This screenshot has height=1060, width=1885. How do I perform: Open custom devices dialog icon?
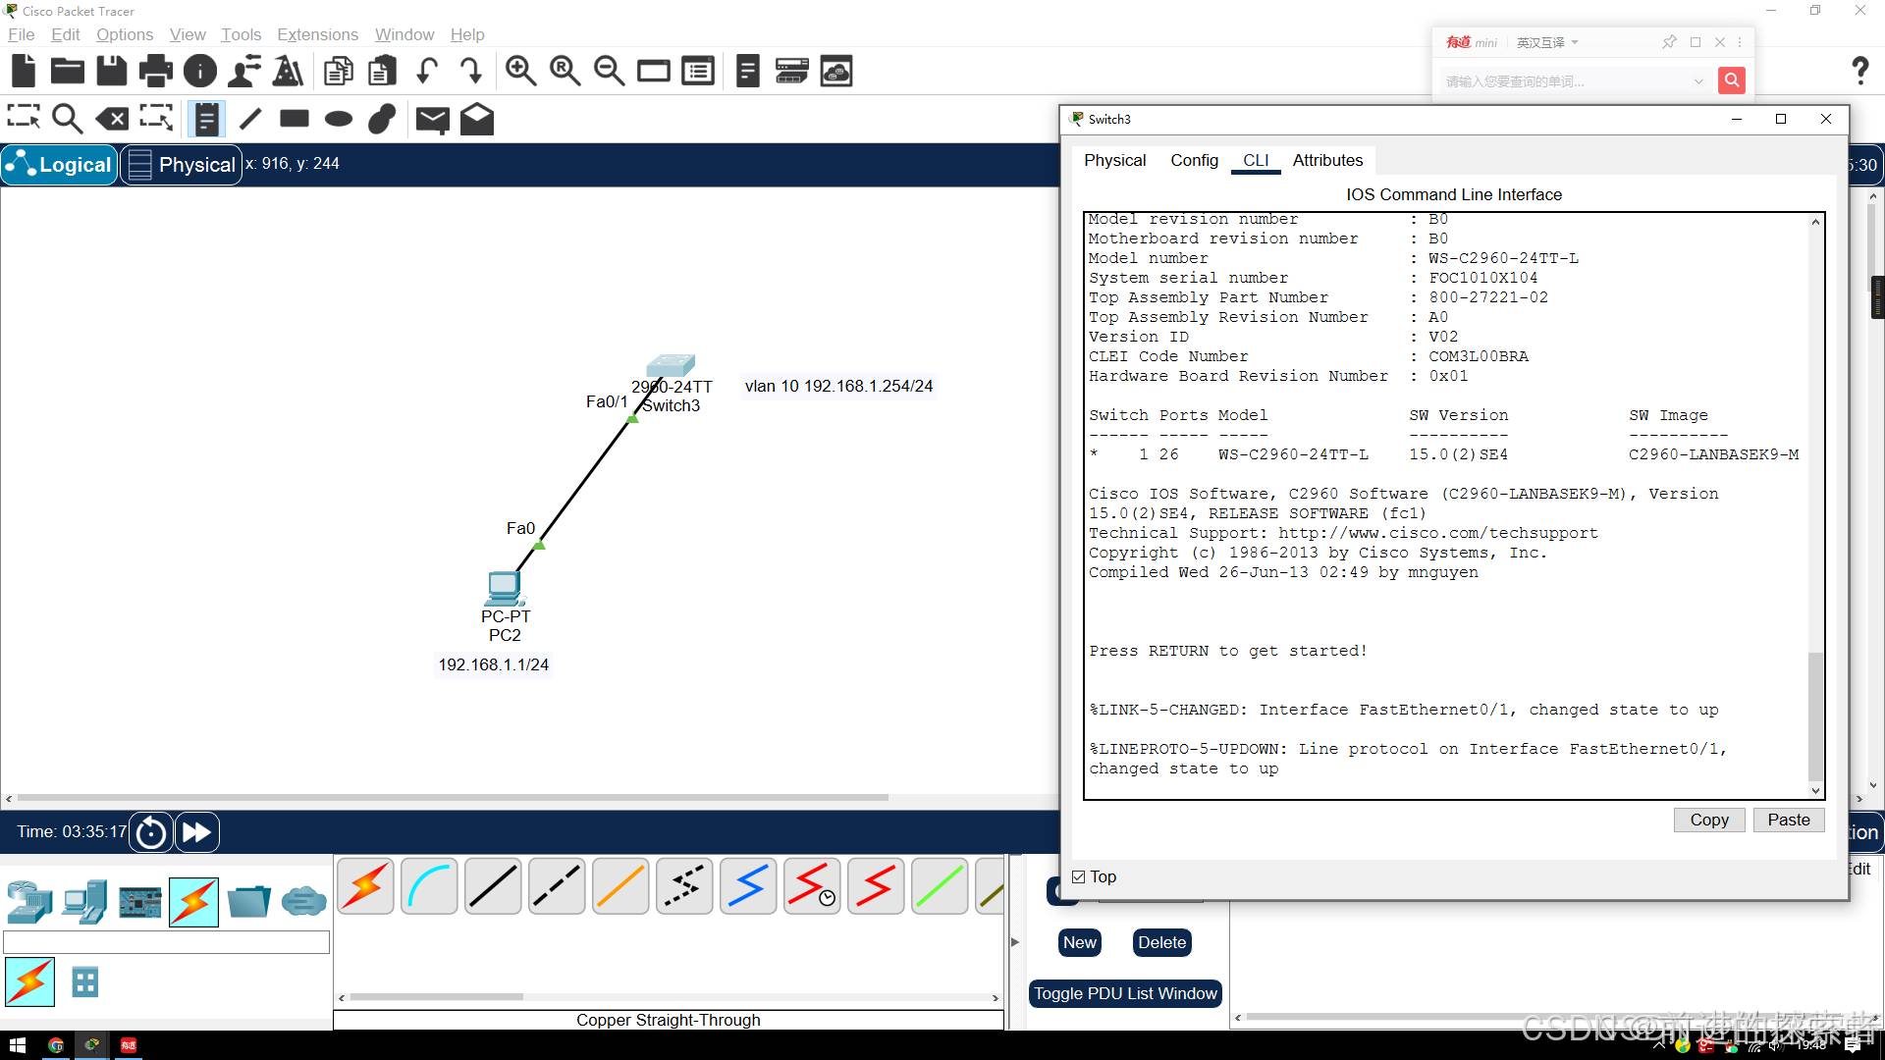(x=698, y=71)
